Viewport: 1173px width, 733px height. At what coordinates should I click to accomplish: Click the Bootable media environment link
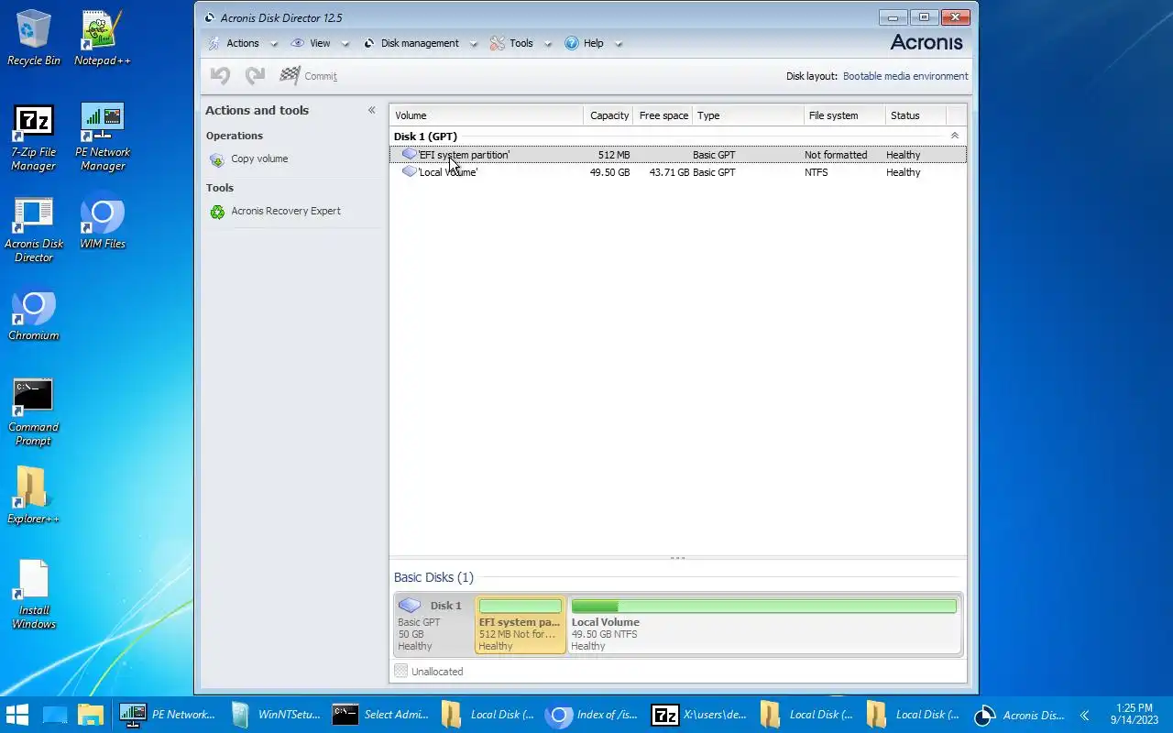coord(905,77)
